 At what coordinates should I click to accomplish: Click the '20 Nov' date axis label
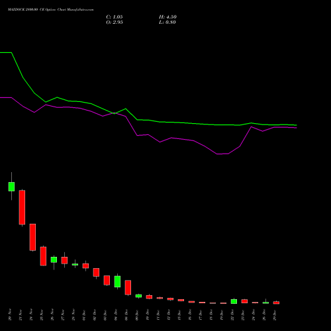(x=10, y=314)
